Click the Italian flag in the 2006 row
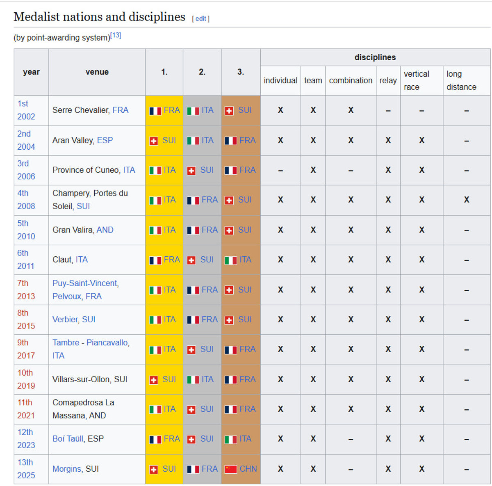The height and width of the screenshot is (486, 492). (155, 171)
